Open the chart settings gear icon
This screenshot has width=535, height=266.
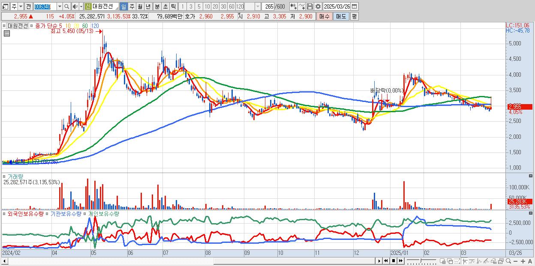click(318, 6)
